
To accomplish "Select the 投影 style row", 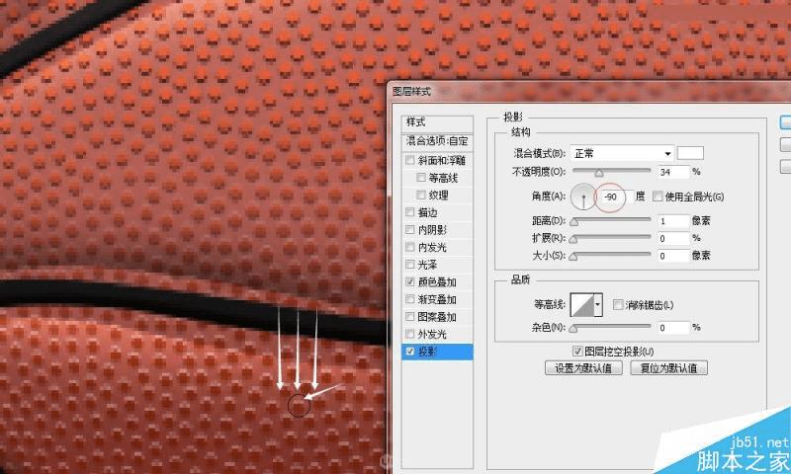I will (x=437, y=352).
